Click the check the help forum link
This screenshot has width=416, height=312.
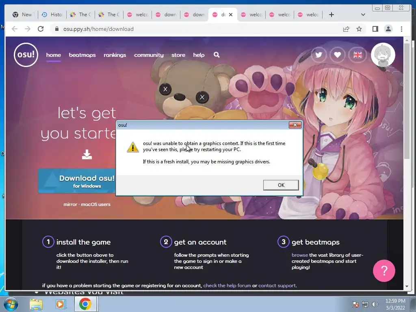(x=227, y=286)
